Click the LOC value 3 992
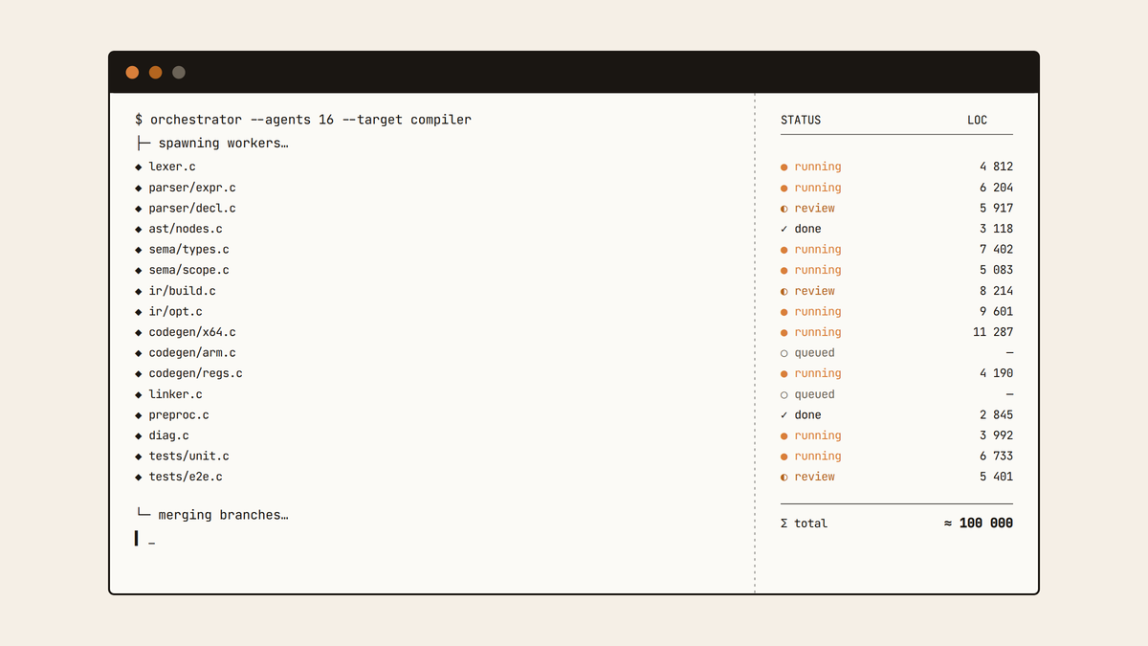 pyautogui.click(x=996, y=435)
